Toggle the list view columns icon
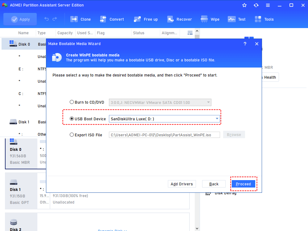Viewport: 308px width, 231px height. [190, 33]
